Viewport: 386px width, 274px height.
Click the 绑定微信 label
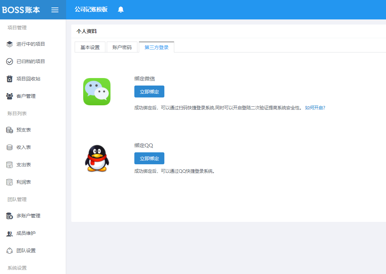(145, 79)
